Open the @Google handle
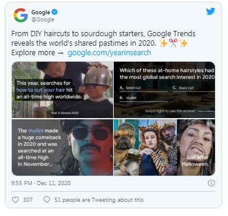The image size is (228, 216). pyautogui.click(x=43, y=20)
